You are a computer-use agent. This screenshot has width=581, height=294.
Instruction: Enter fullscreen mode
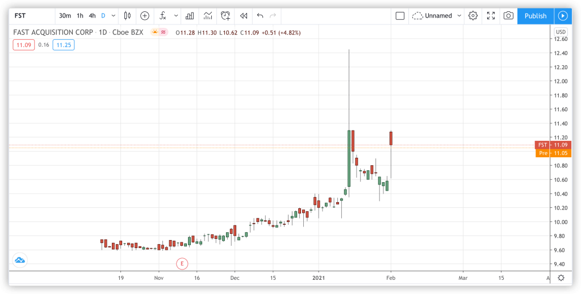(491, 16)
